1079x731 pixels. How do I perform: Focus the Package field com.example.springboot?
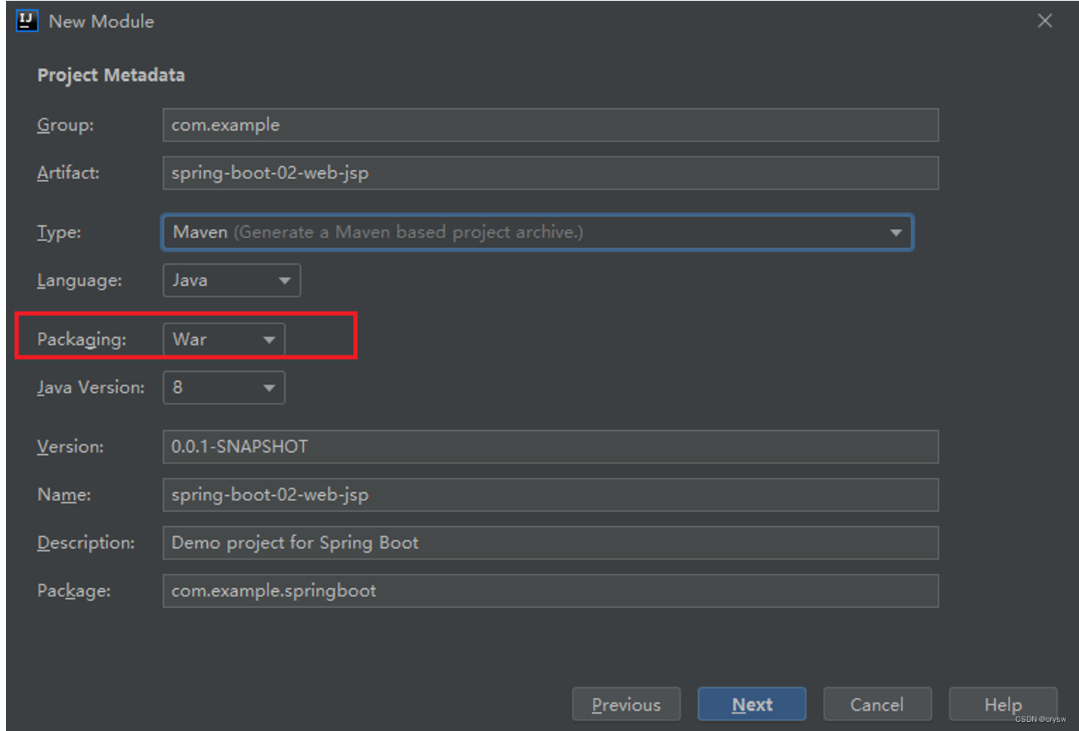[x=551, y=591]
